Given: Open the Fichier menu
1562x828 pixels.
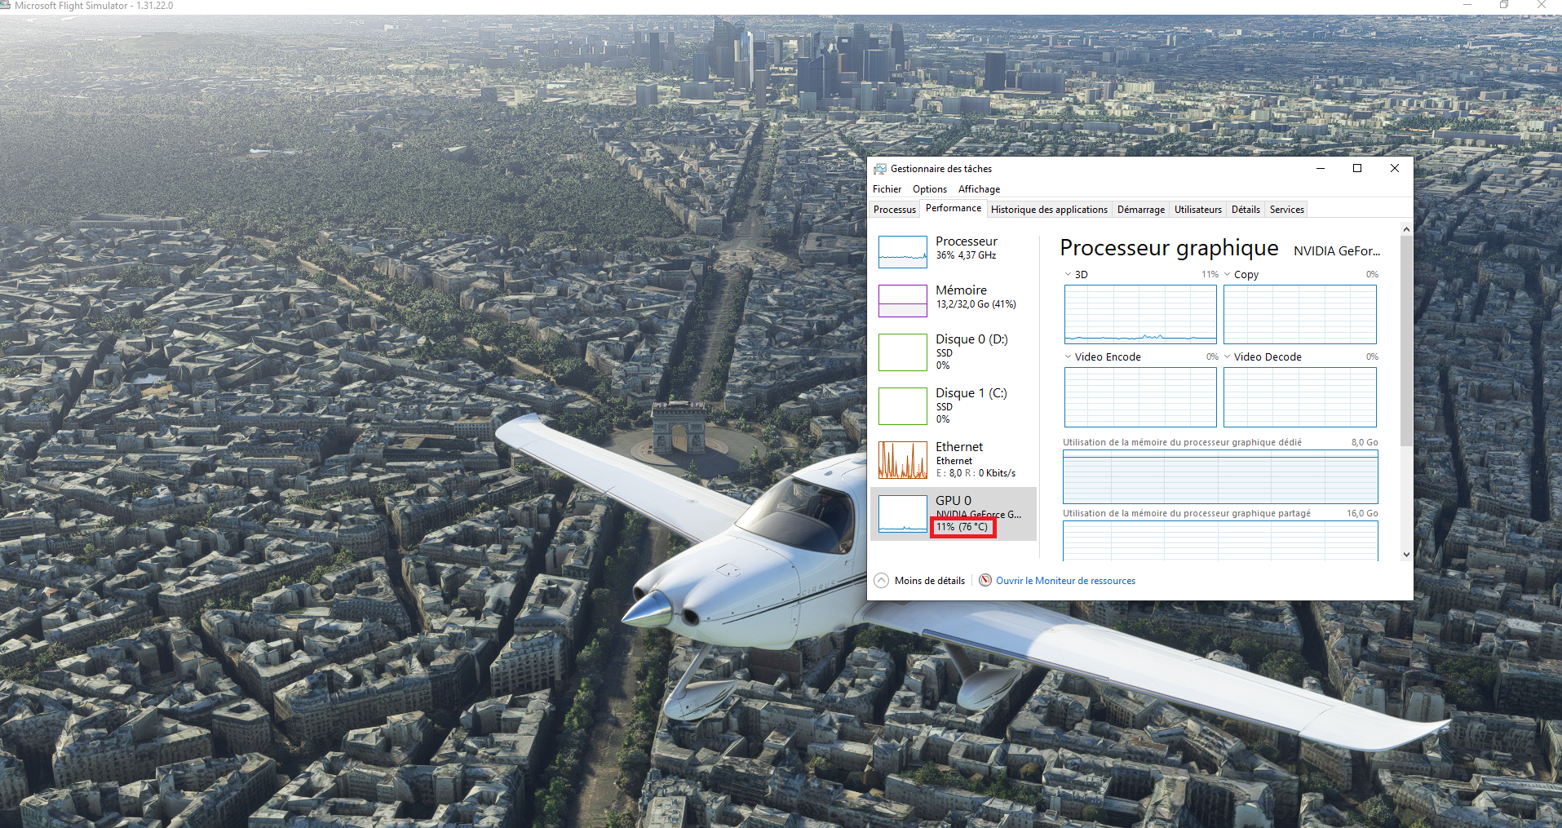Looking at the screenshot, I should [887, 189].
